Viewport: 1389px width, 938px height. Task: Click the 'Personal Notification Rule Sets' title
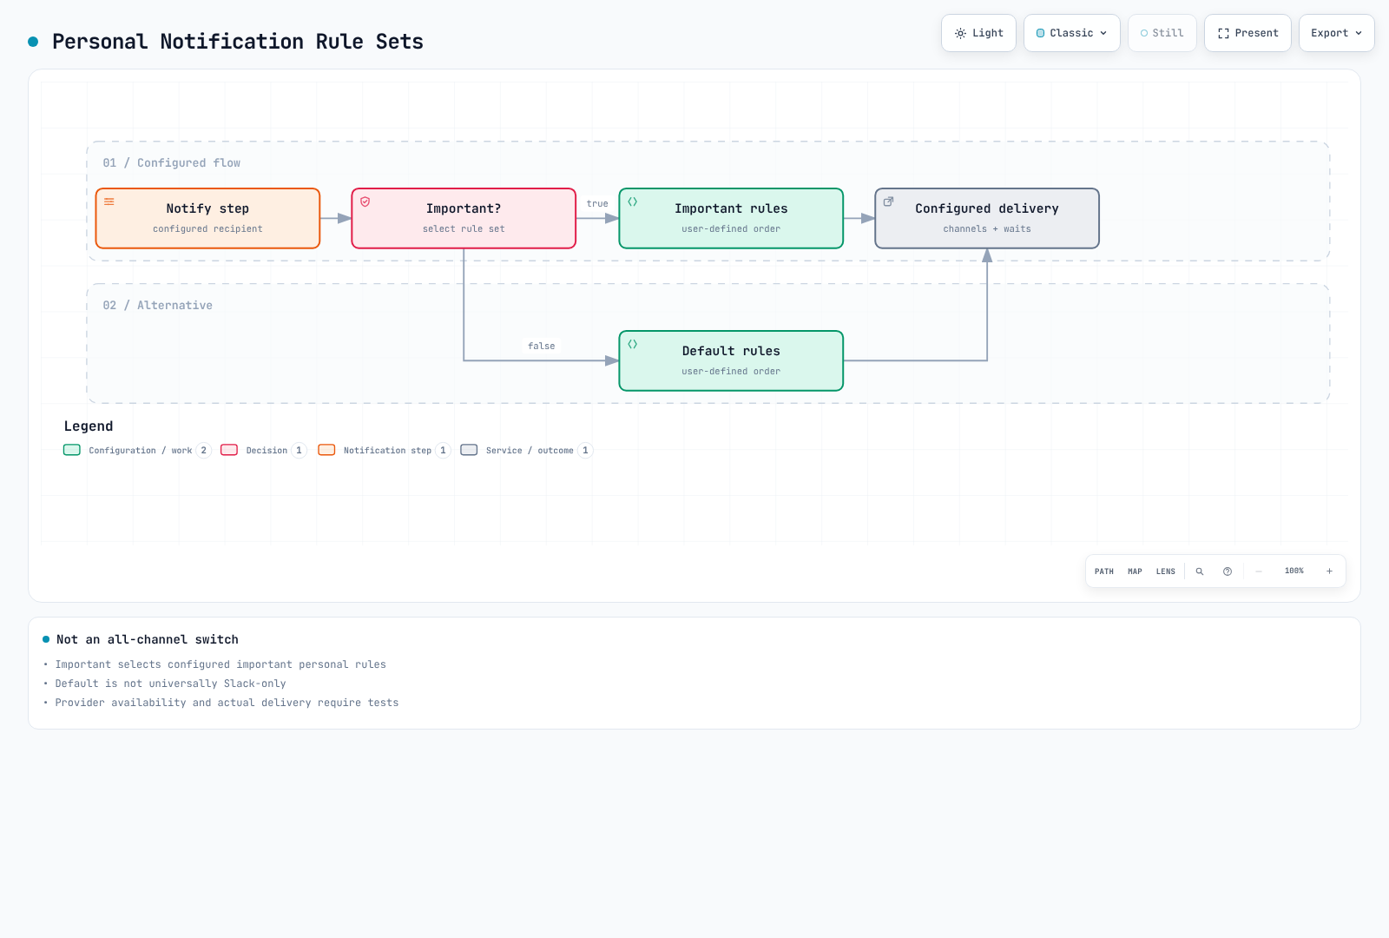point(238,42)
